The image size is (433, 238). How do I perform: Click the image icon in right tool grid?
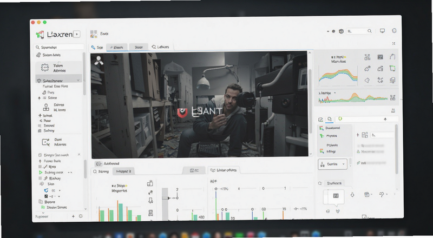[380, 57]
